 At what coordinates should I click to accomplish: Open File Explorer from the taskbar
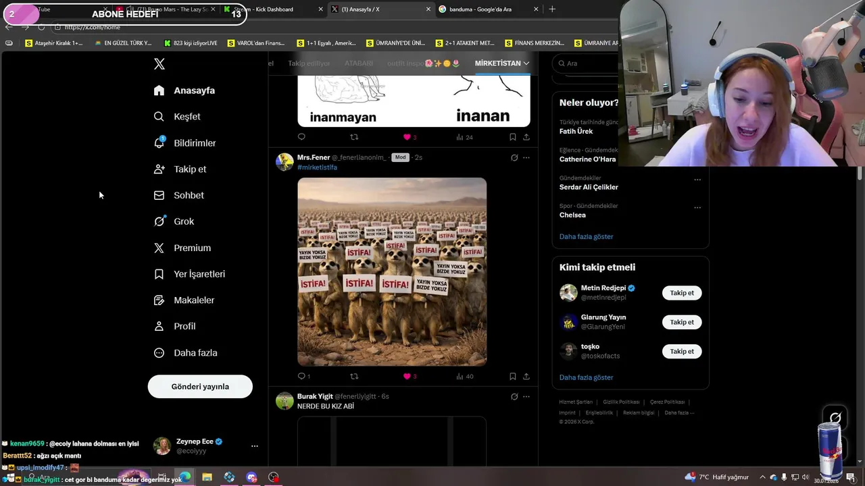pos(207,477)
